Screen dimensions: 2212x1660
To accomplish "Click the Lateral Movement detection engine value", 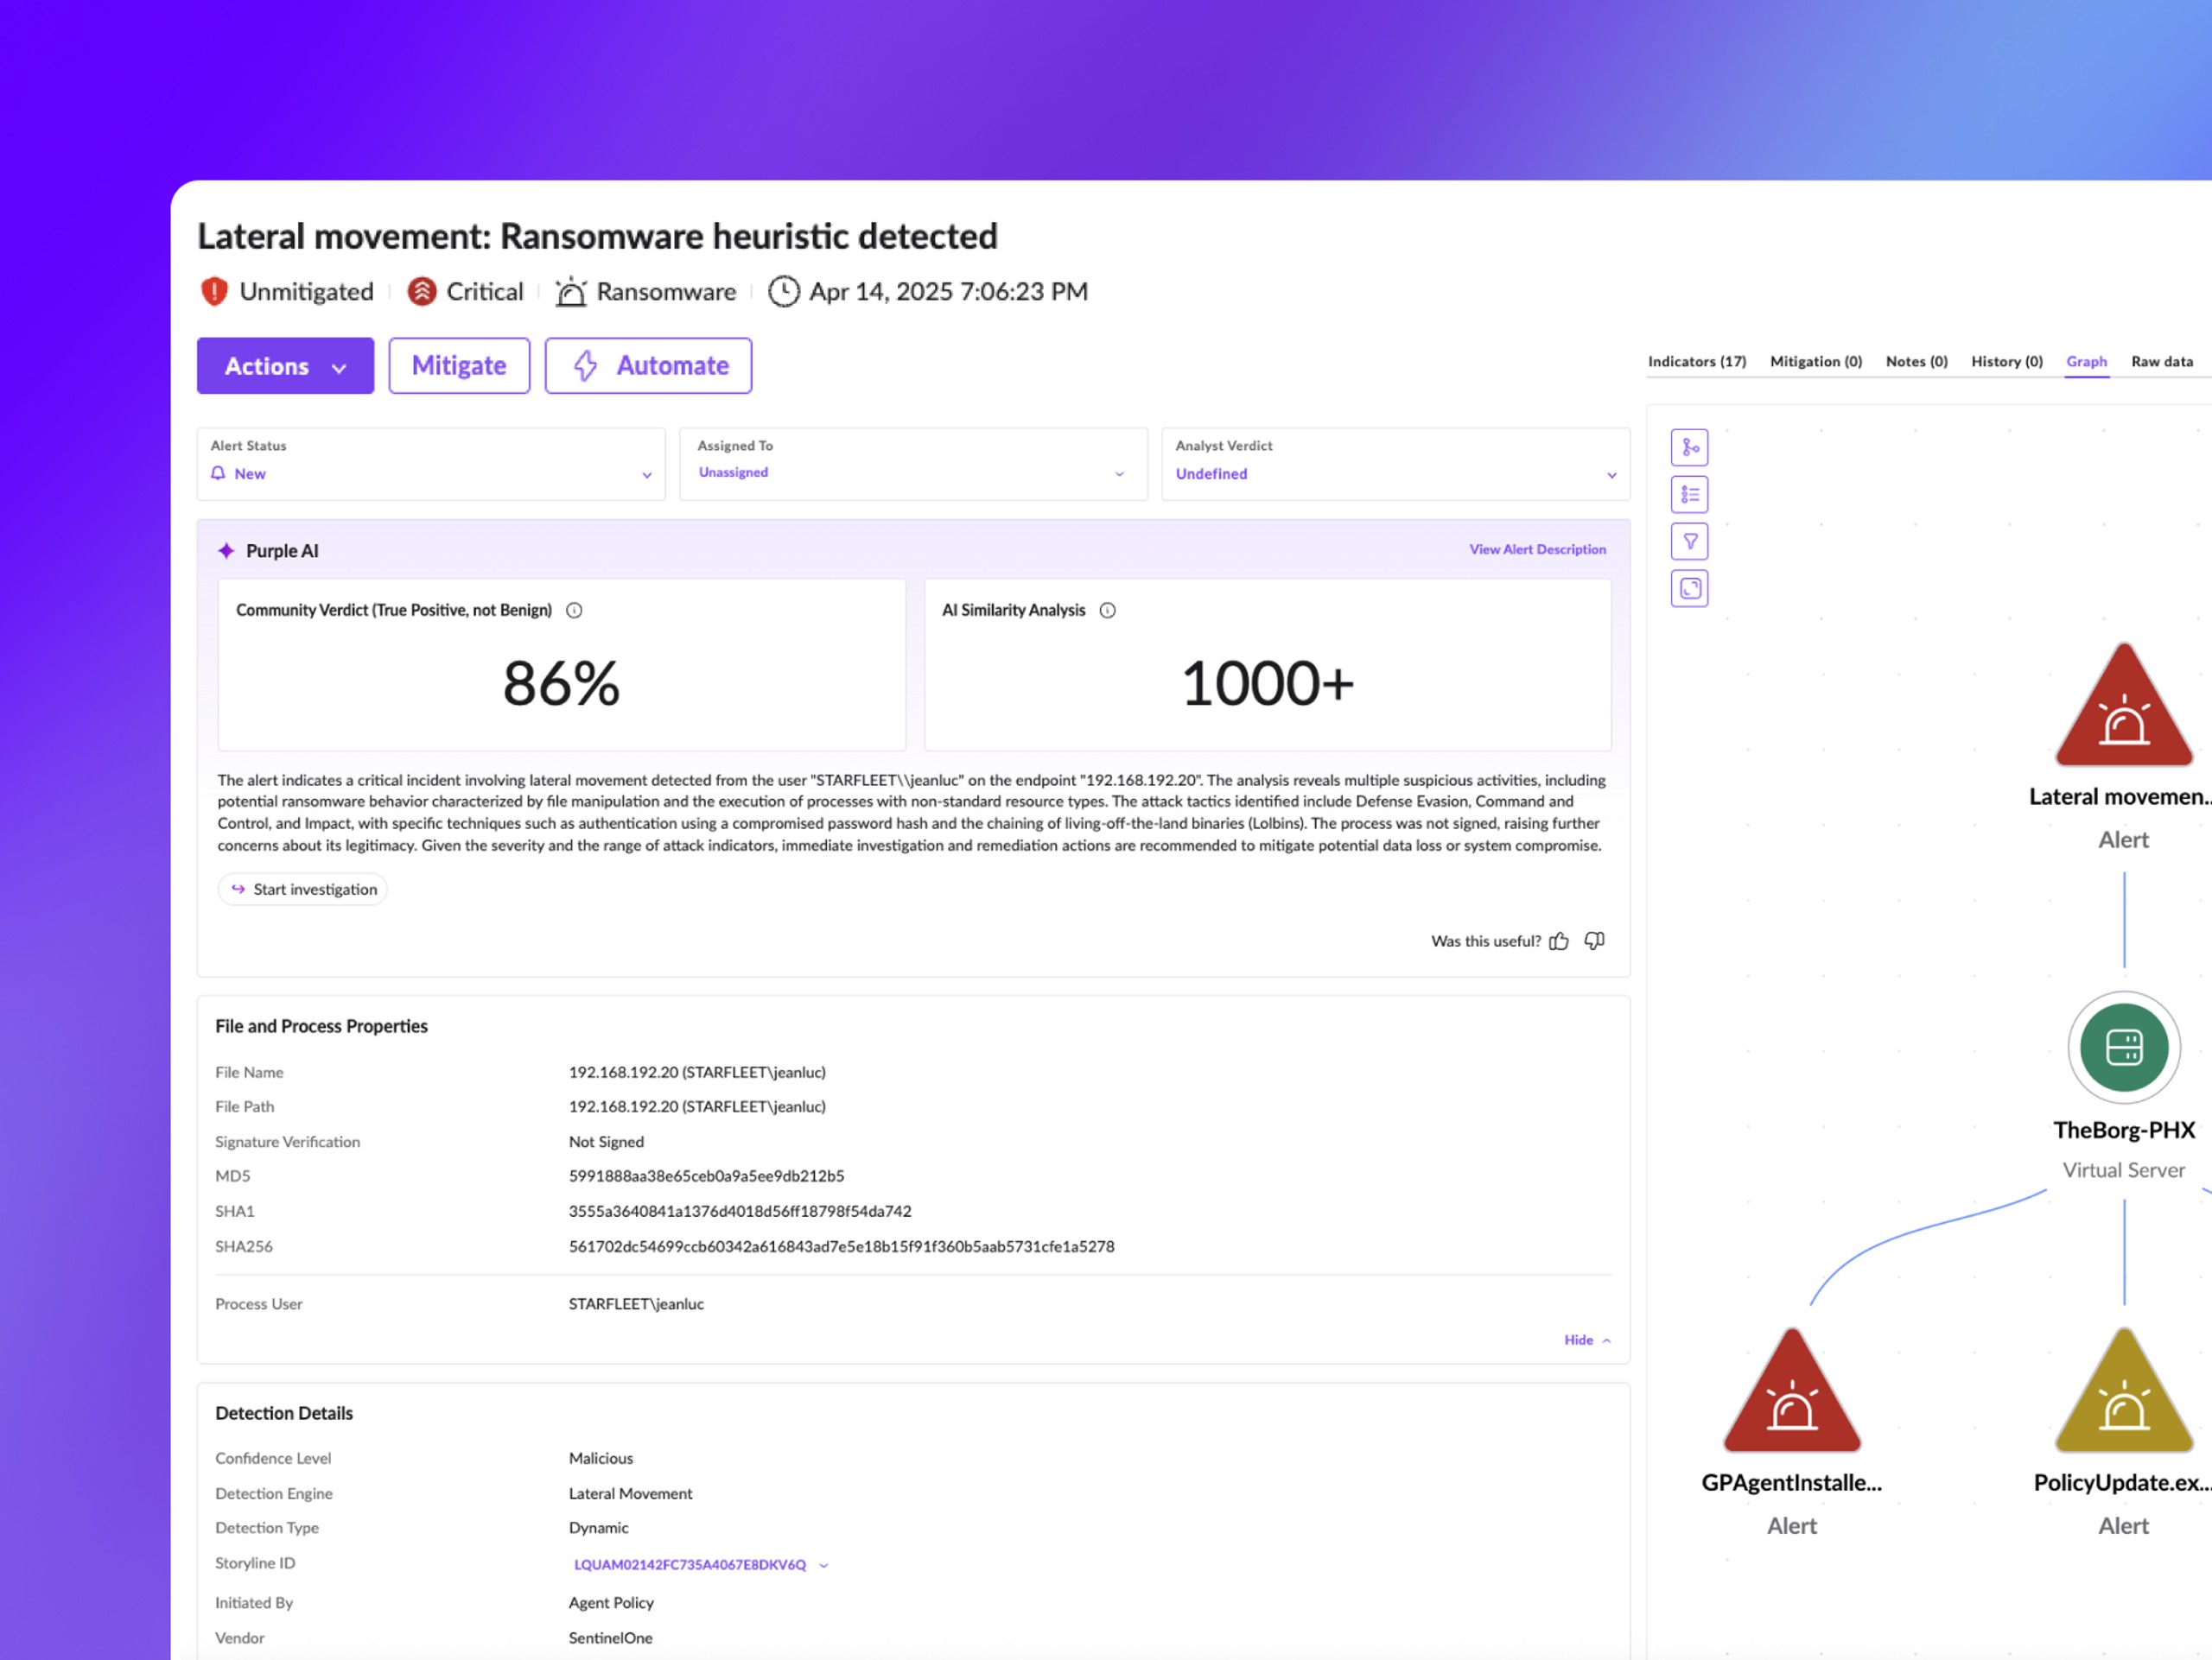I will click(630, 1494).
